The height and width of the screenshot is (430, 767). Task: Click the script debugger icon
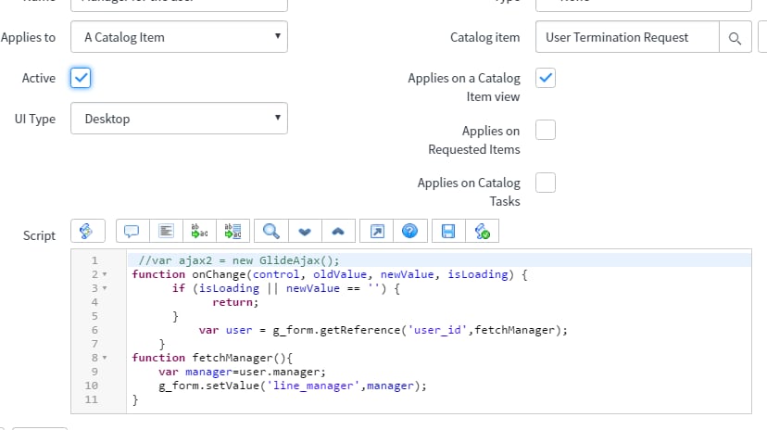482,231
